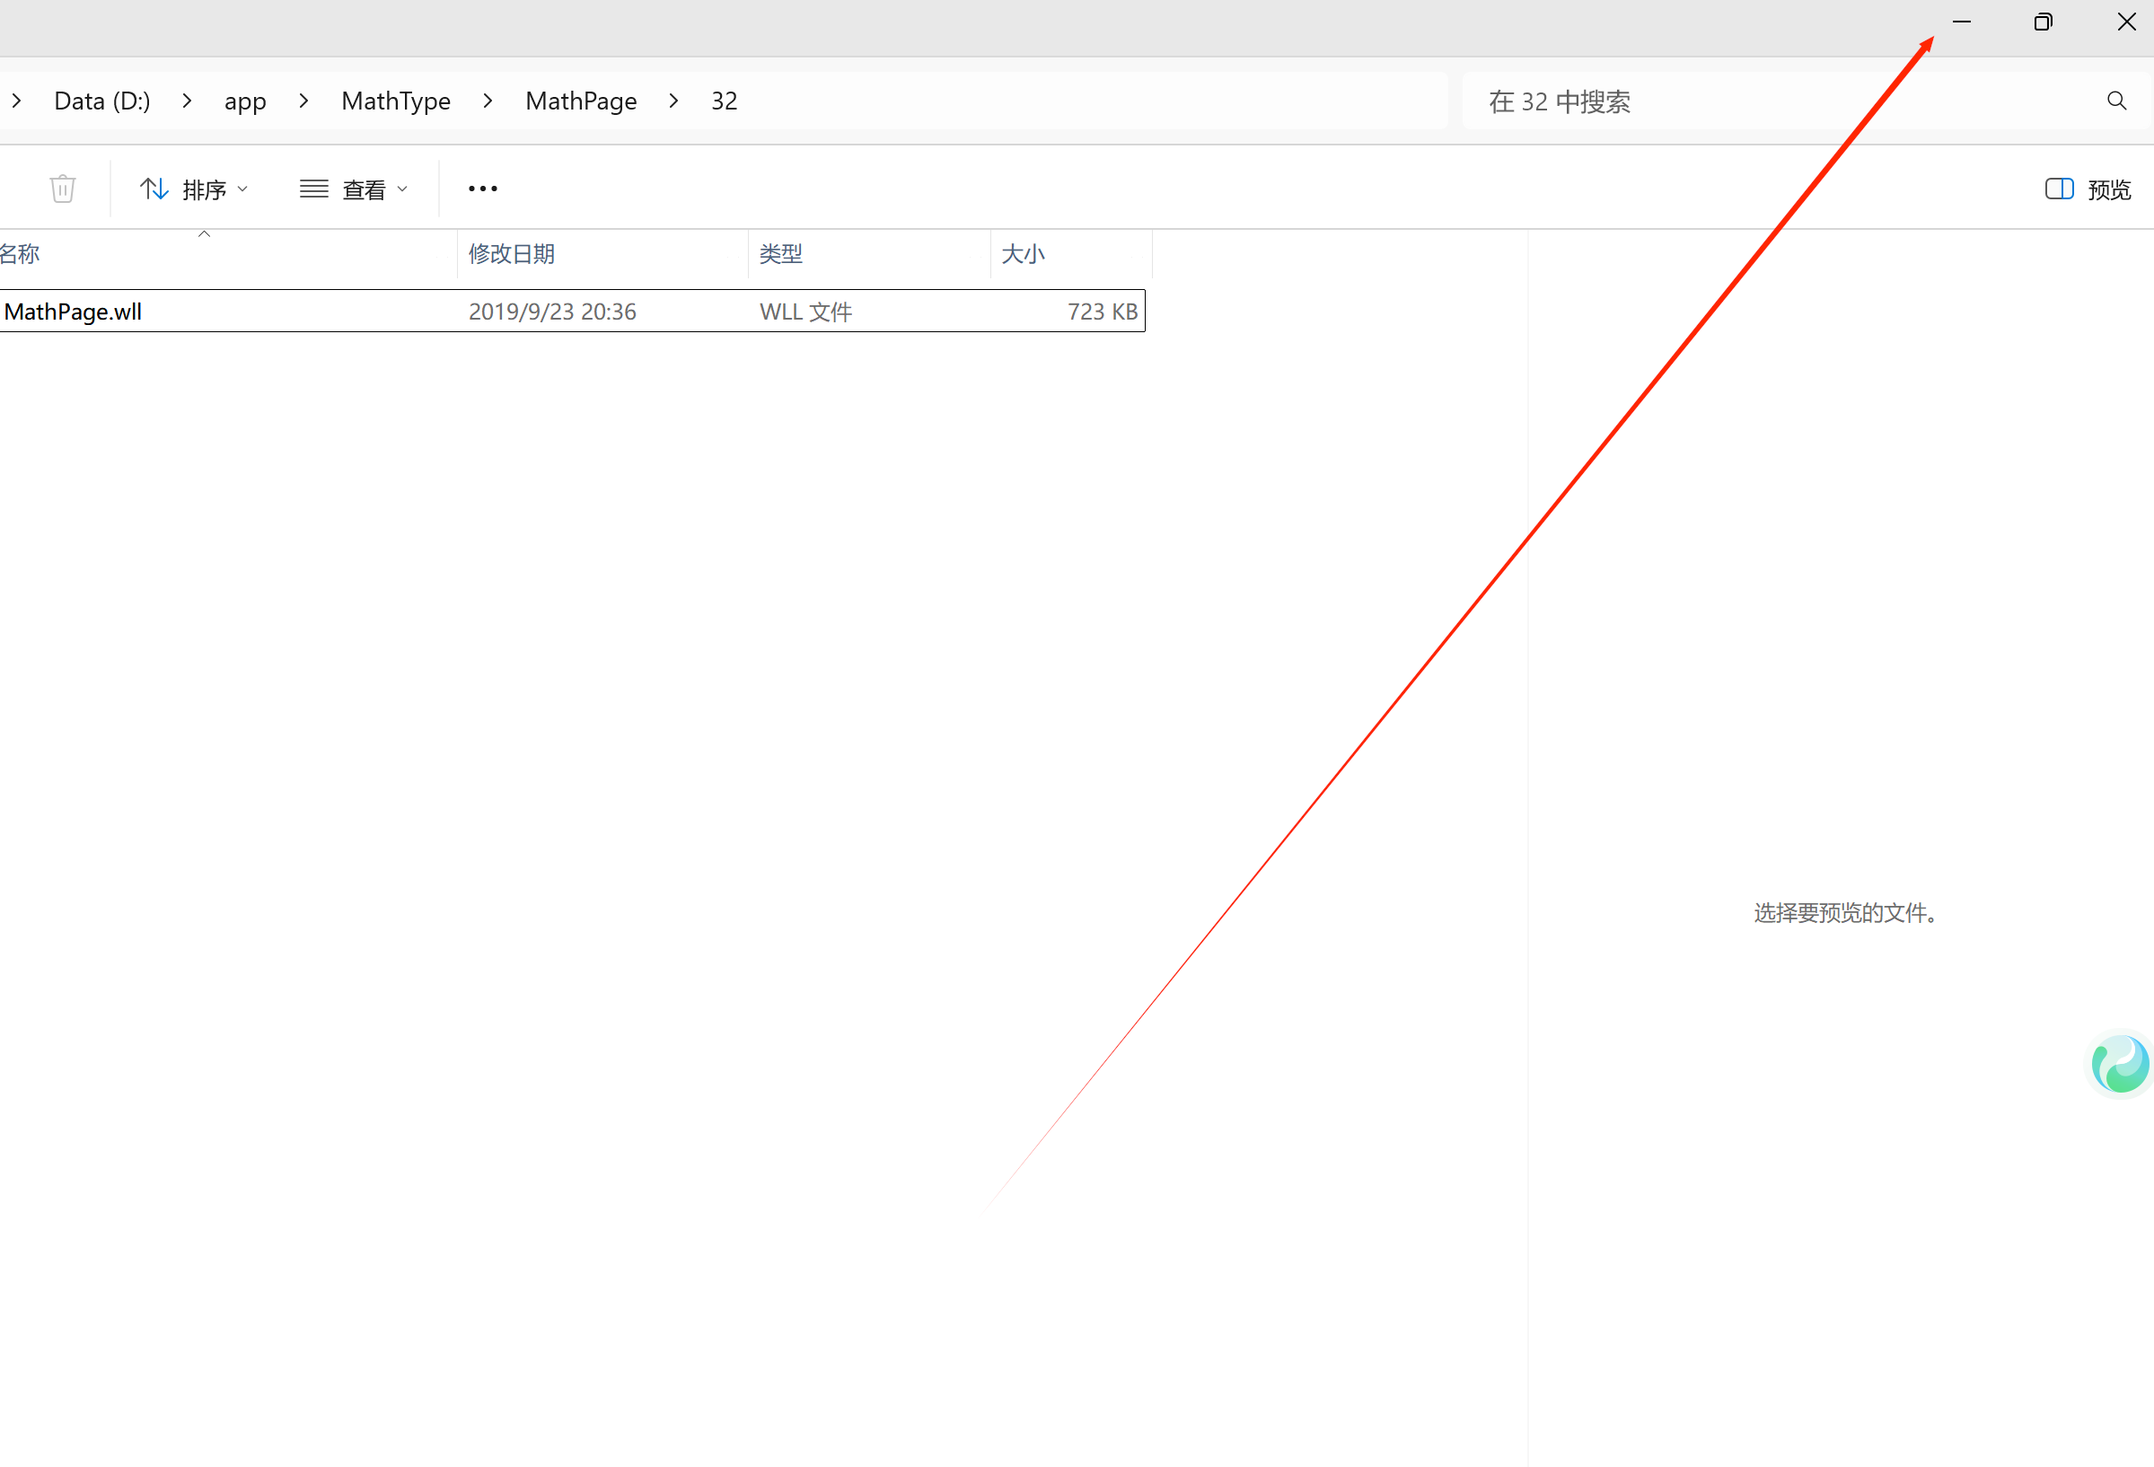Select the MathPage.wll file
The height and width of the screenshot is (1467, 2154).
coord(75,312)
